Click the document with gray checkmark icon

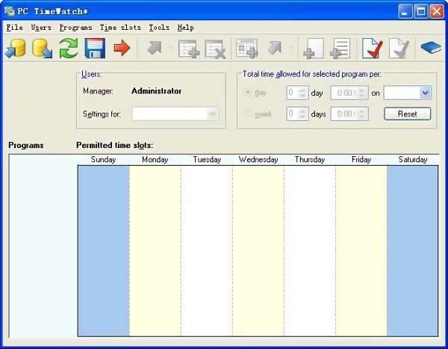pos(399,49)
